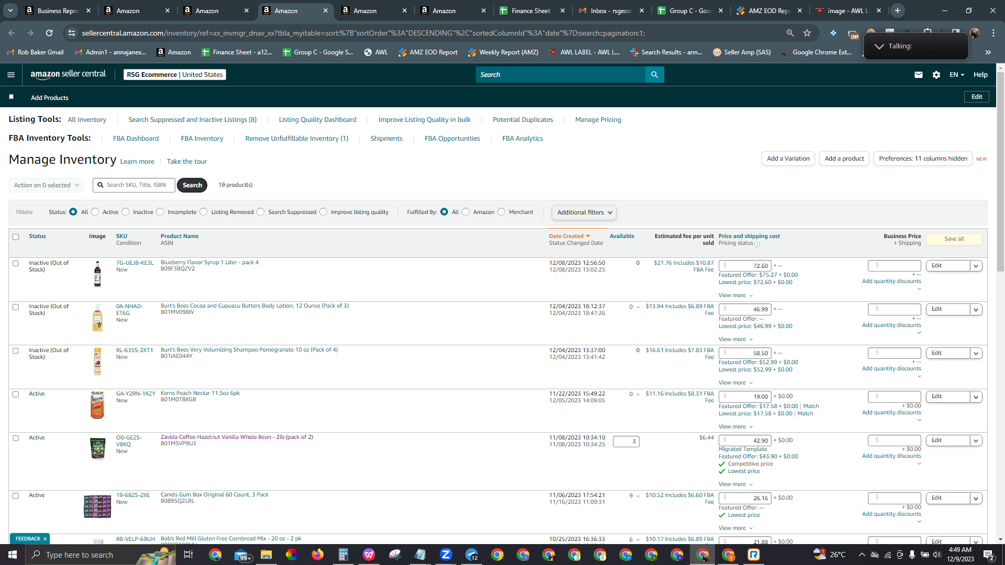Open Manage Pricing listing tool
Image resolution: width=1005 pixels, height=565 pixels.
(598, 120)
